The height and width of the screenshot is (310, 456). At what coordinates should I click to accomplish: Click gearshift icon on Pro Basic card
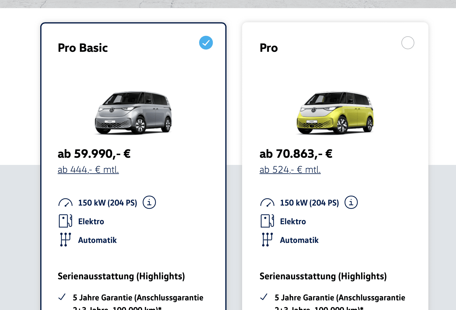tap(65, 240)
